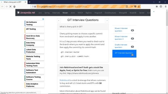This screenshot has height=94, width=168.
Task: Click Software Test Automation ad
Action: (34, 71)
